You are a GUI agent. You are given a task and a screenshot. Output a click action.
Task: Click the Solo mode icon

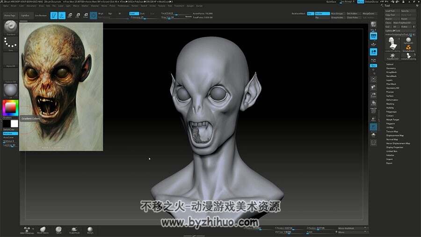coord(373,135)
